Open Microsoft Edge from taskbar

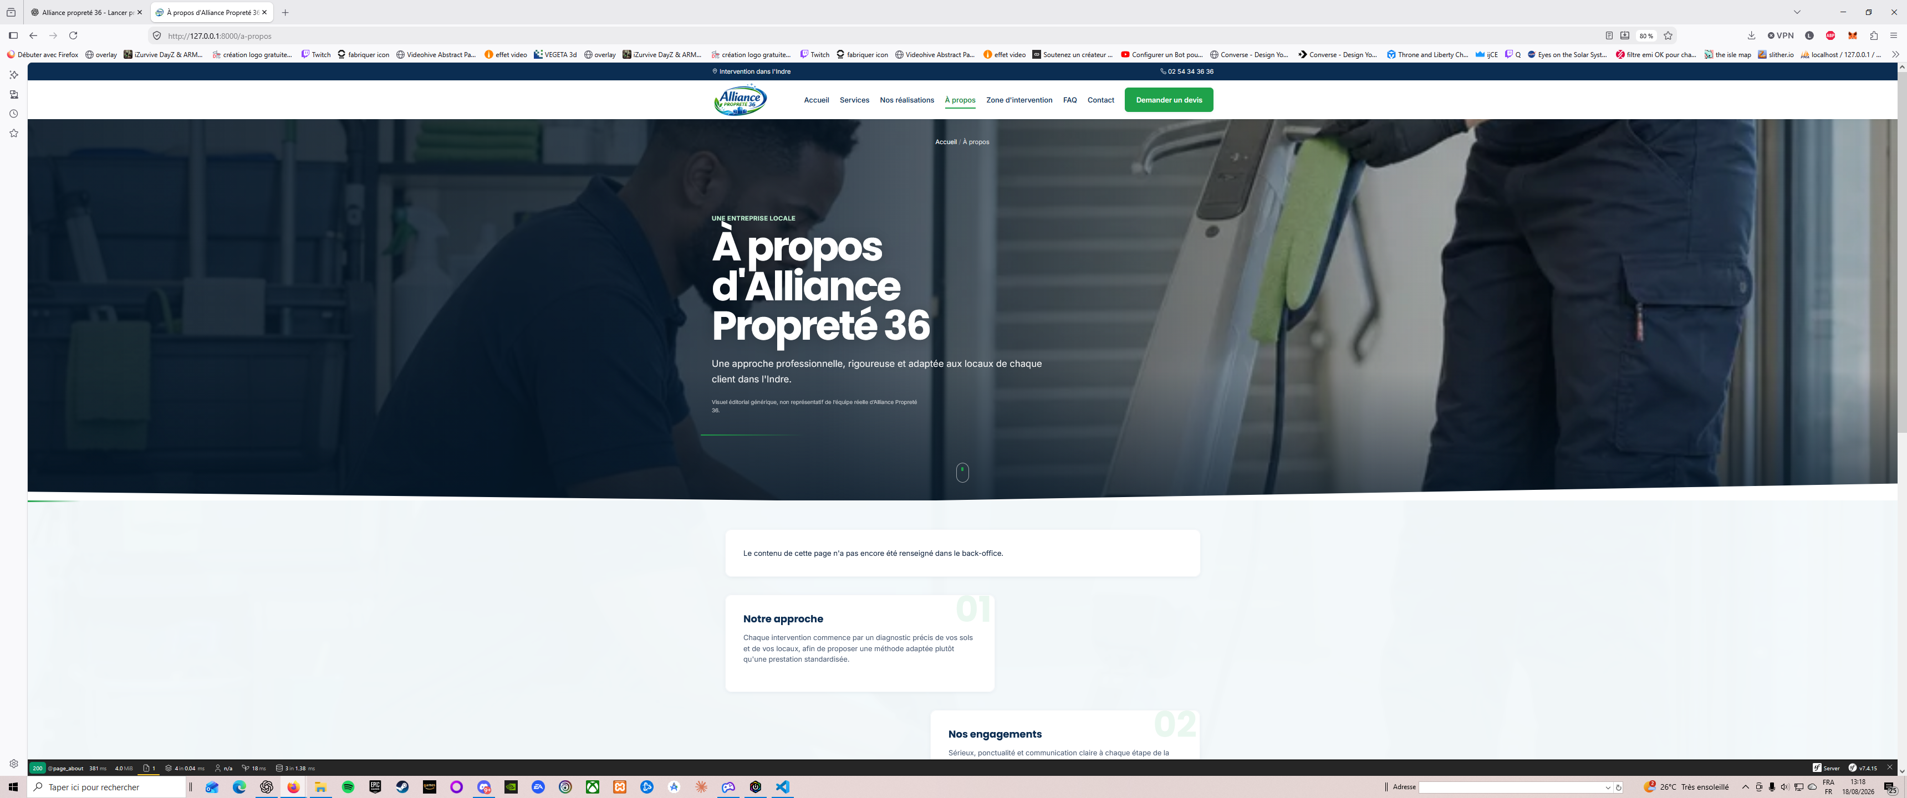tap(239, 787)
